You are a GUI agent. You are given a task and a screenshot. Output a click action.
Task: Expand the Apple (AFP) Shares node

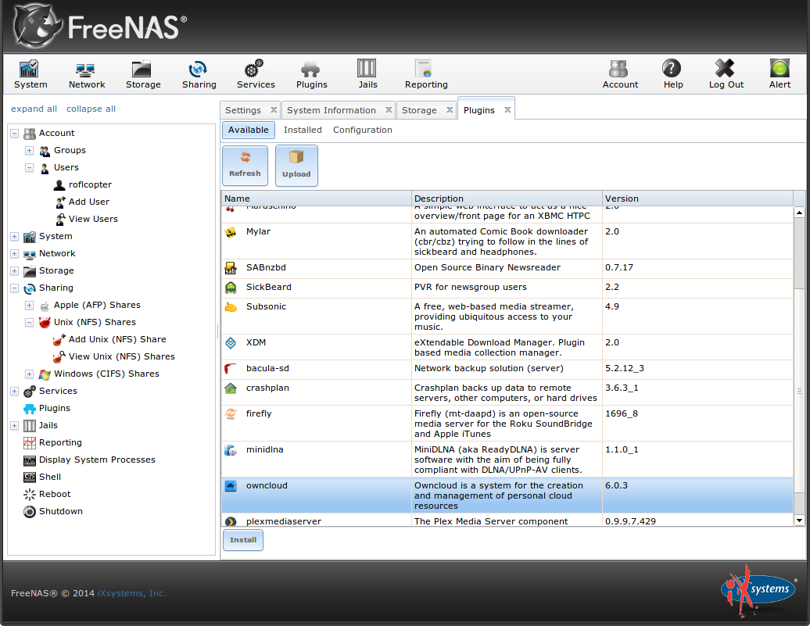[x=30, y=306]
